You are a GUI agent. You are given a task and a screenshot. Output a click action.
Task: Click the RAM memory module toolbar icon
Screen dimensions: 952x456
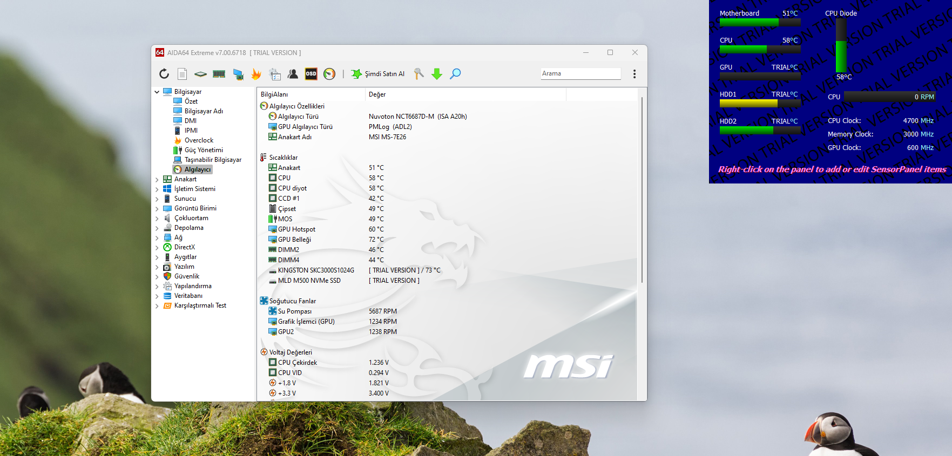[219, 74]
